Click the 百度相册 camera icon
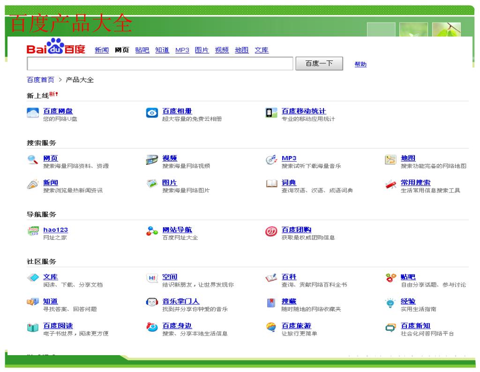Screen dimensions: 480x372 click(x=152, y=113)
